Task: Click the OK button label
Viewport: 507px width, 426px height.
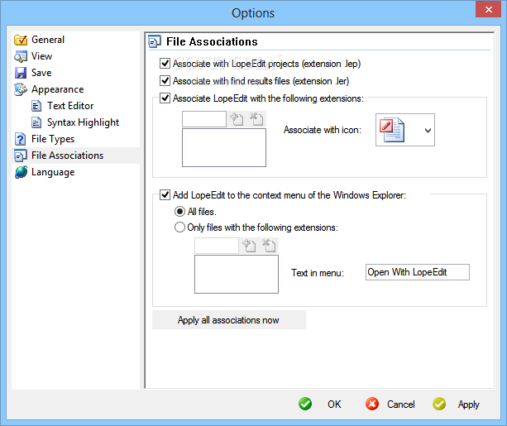Action: point(334,404)
